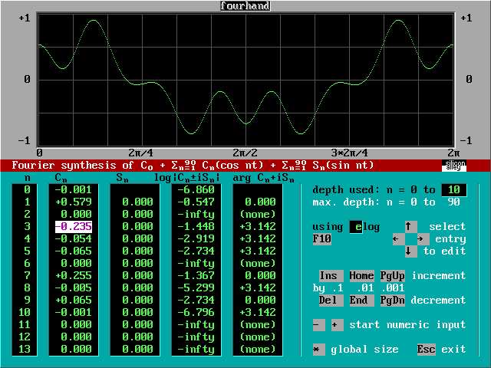Select C7 value +0.255
This screenshot has height=368, width=491.
pos(74,276)
